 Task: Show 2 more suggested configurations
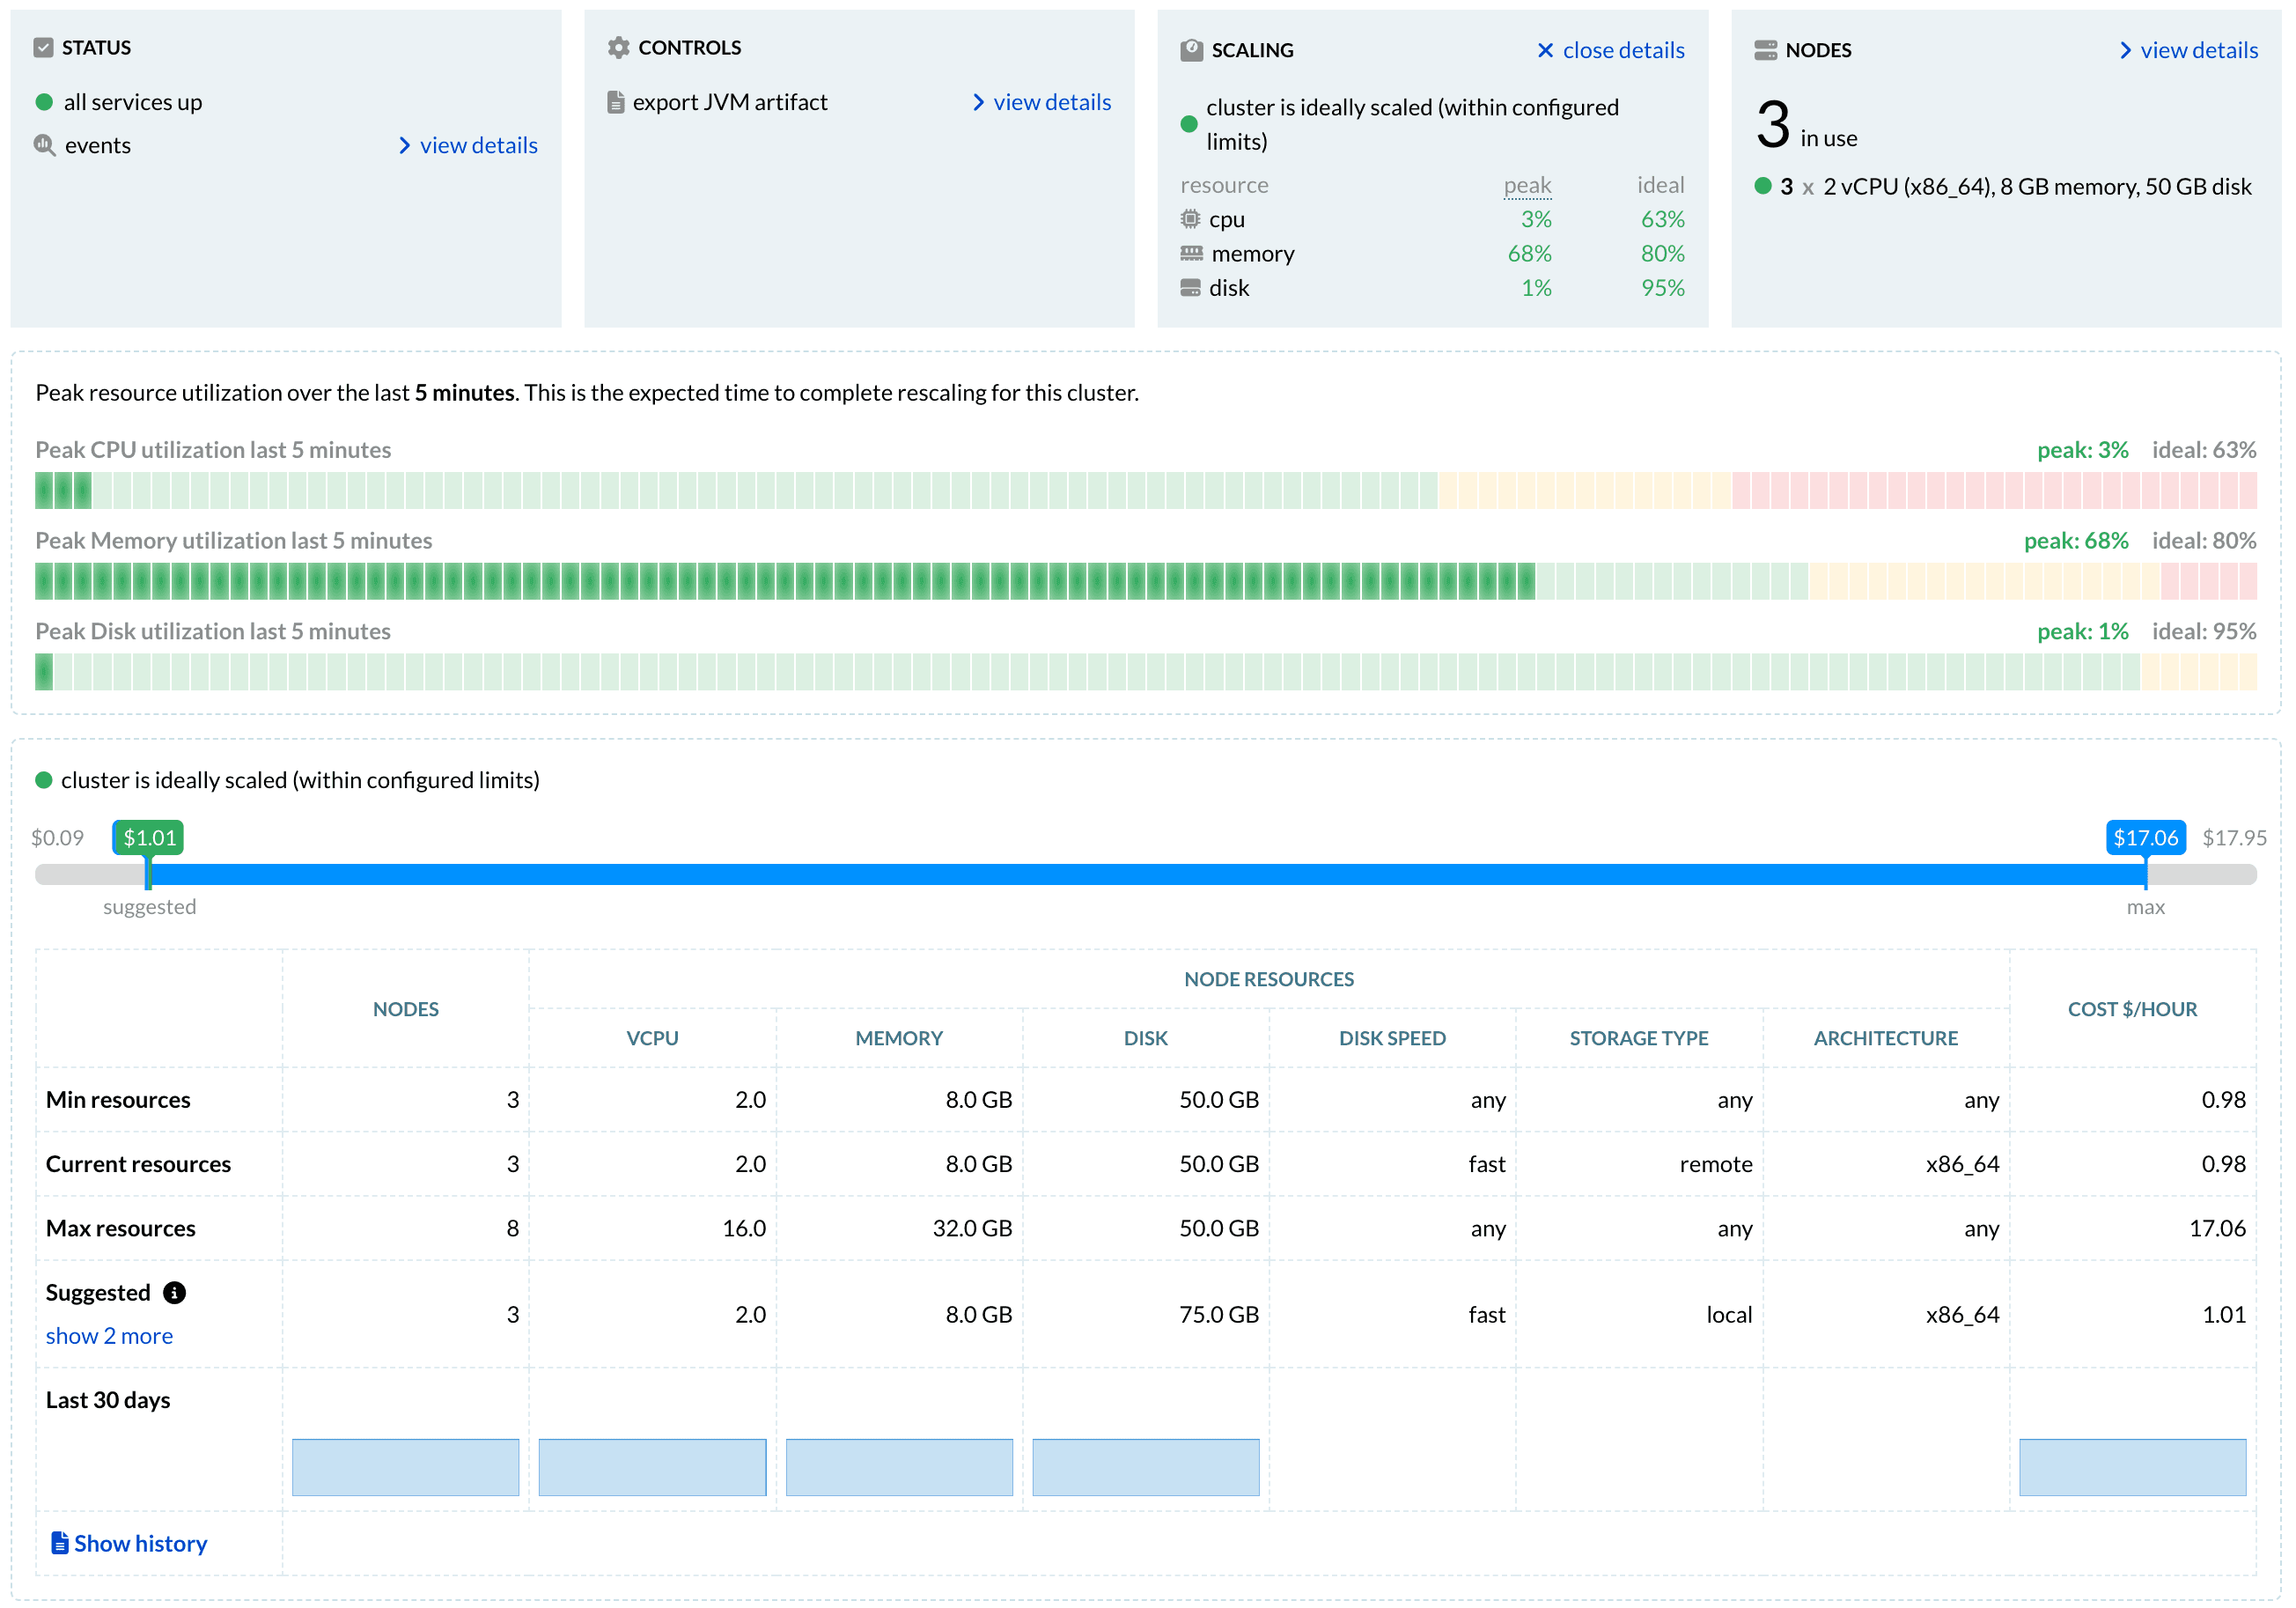click(x=109, y=1335)
